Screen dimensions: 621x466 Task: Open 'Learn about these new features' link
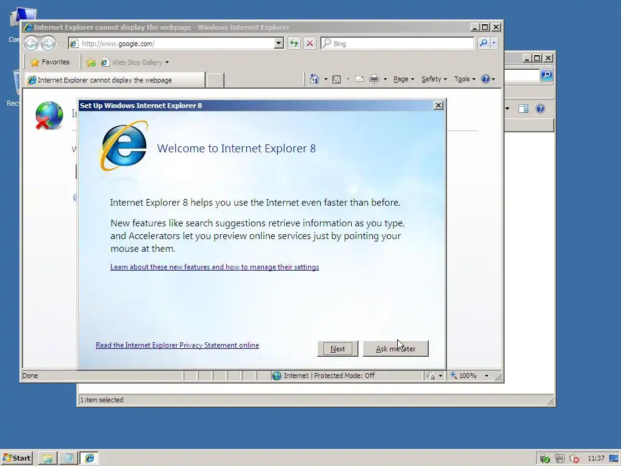pos(215,267)
